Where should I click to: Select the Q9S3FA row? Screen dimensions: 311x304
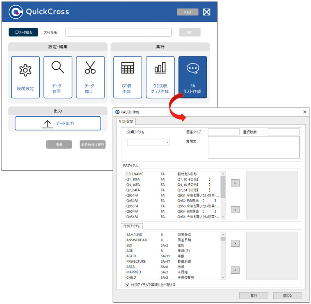[173, 206]
